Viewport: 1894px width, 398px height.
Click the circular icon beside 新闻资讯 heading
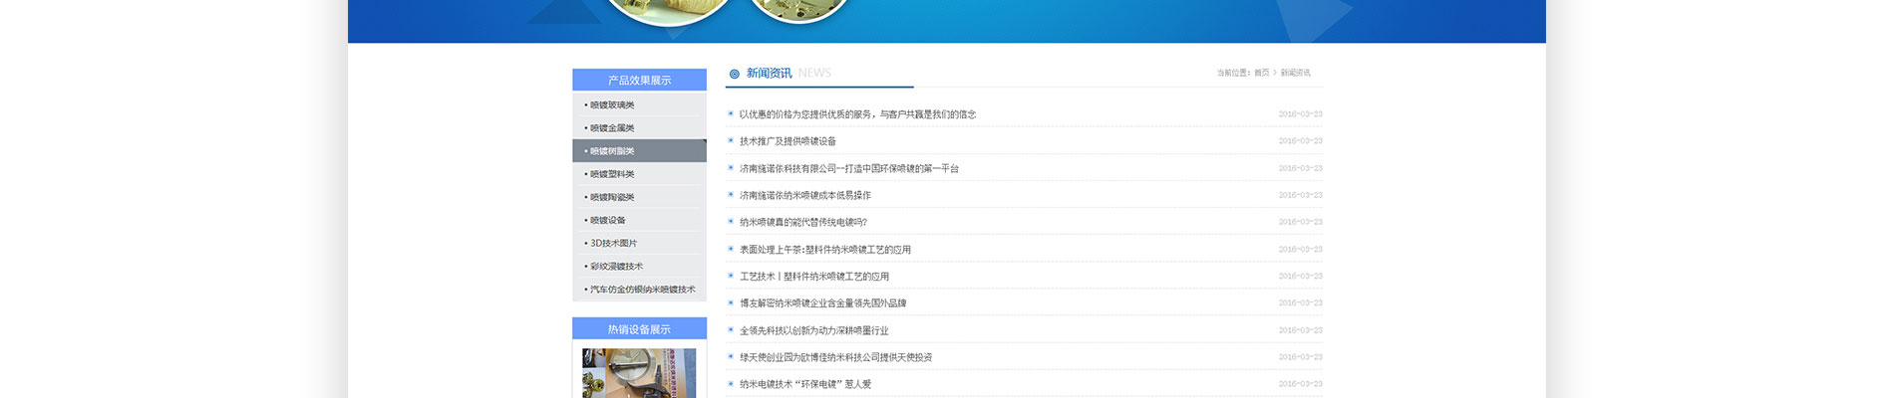(735, 74)
